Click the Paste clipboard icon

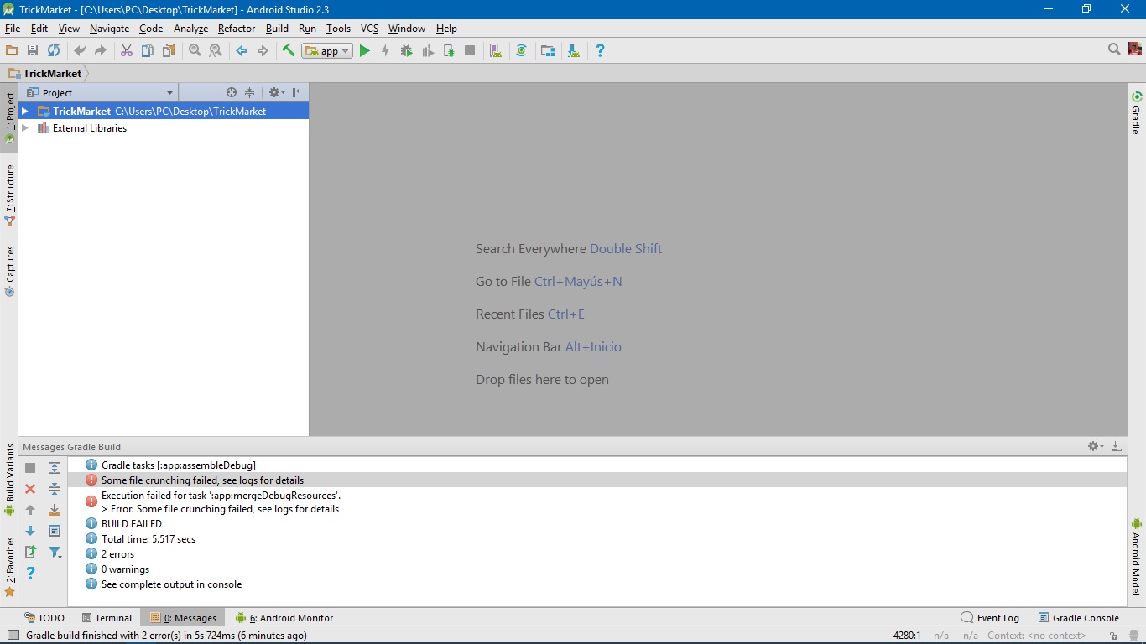click(169, 51)
